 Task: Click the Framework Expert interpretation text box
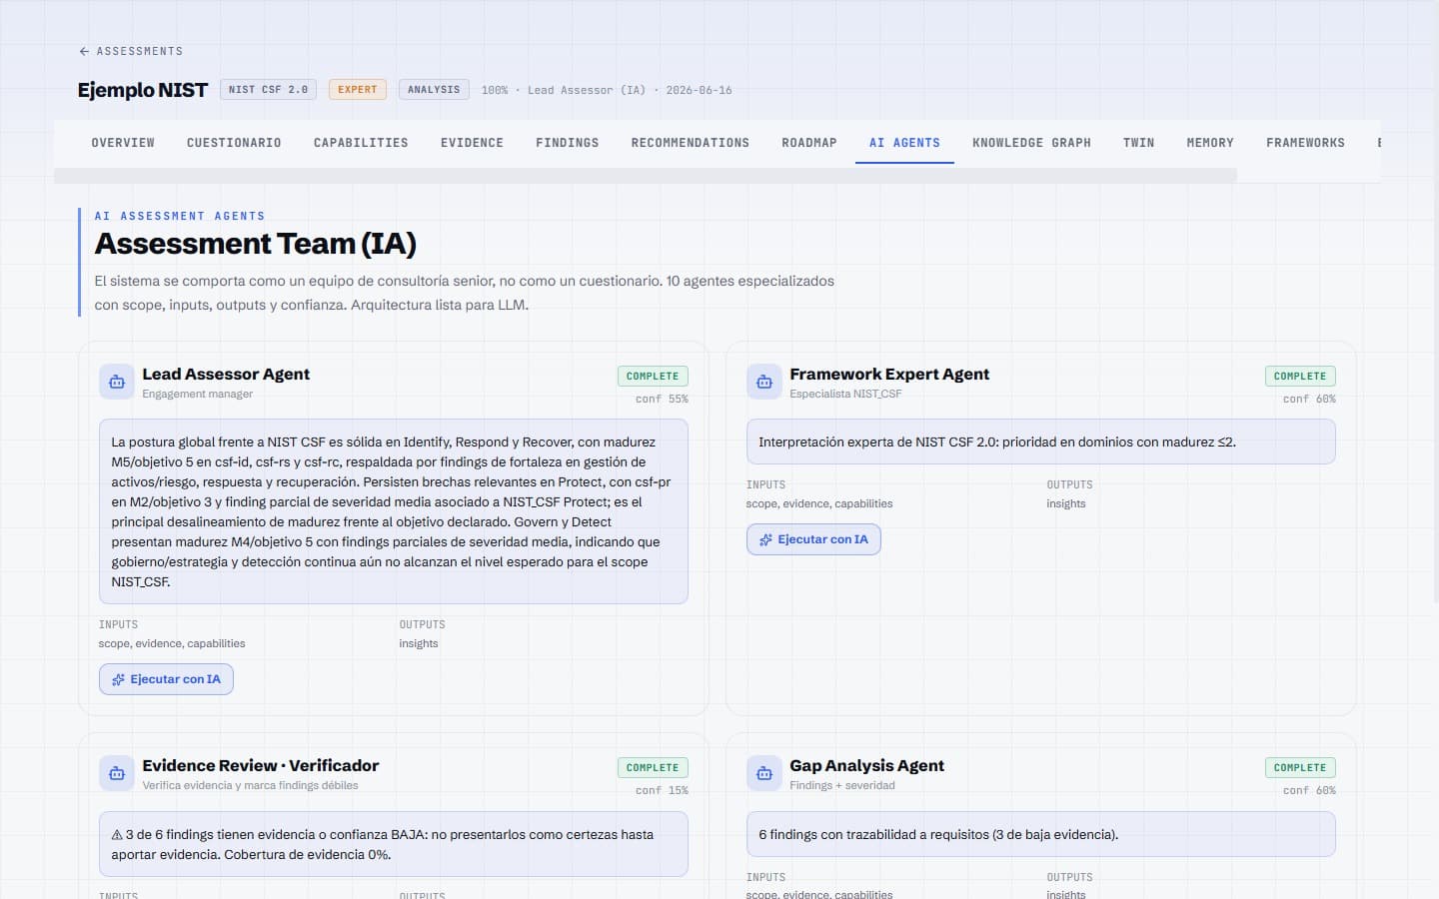(1041, 442)
